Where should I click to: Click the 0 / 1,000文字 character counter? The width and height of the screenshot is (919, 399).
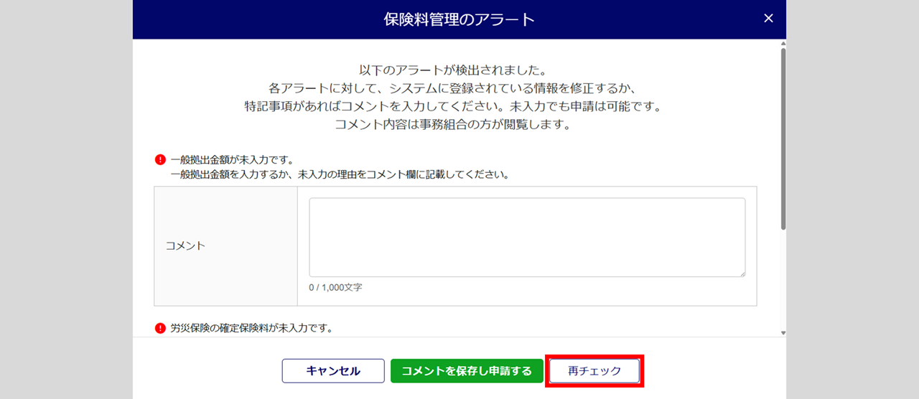click(335, 287)
